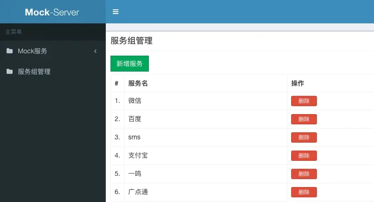Delete the 一鸣 service

(304, 174)
